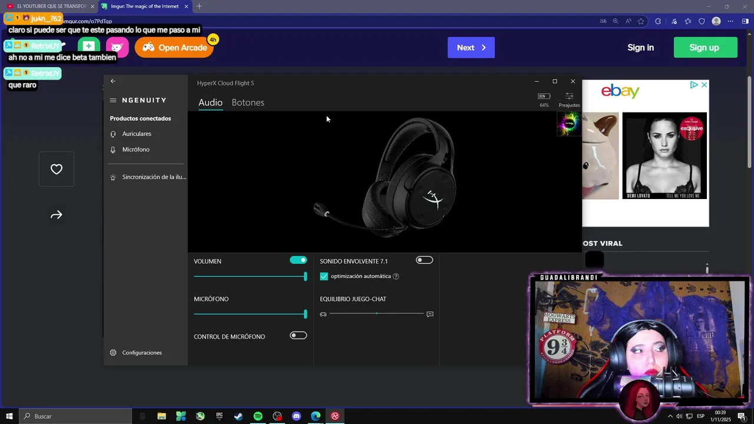The width and height of the screenshot is (754, 424).
Task: Click the Edge read aloud icon
Action: (x=629, y=21)
